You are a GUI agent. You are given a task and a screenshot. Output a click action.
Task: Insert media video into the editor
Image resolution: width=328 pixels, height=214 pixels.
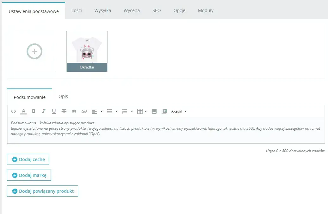click(x=164, y=111)
